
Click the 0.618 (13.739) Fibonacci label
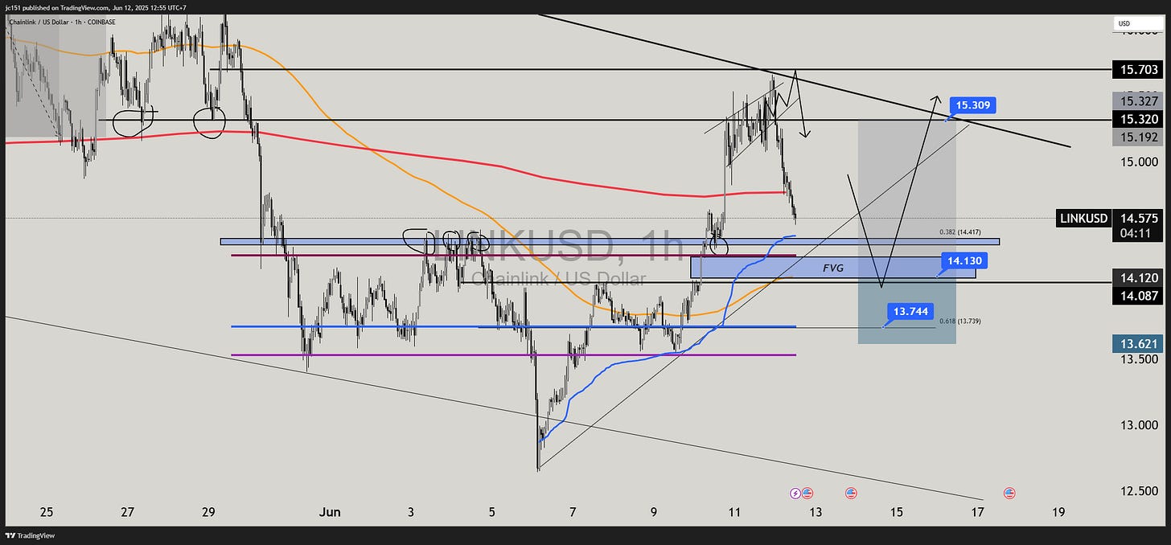(x=959, y=321)
